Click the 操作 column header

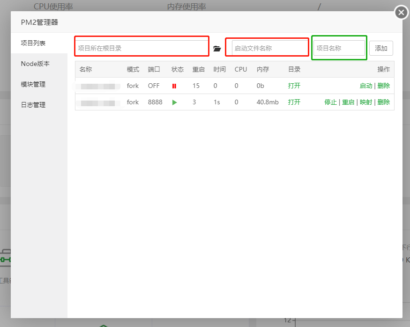point(384,69)
